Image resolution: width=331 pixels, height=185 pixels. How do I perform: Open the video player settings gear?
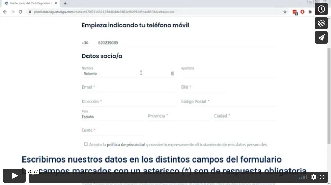(313, 177)
